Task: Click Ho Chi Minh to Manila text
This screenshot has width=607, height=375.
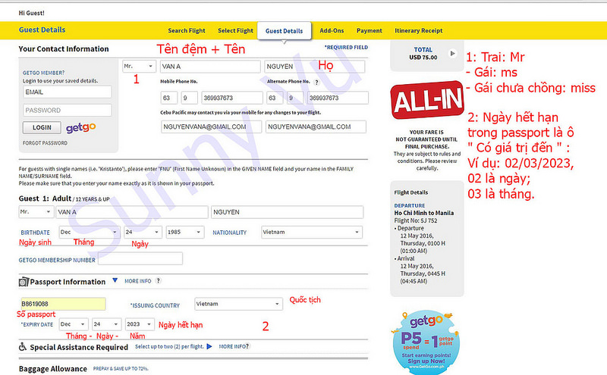Action: click(424, 213)
